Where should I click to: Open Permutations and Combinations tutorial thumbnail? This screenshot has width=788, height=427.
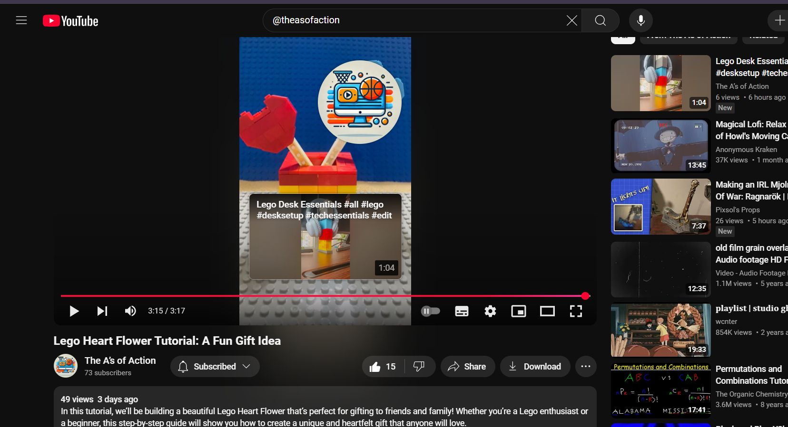tap(660, 391)
